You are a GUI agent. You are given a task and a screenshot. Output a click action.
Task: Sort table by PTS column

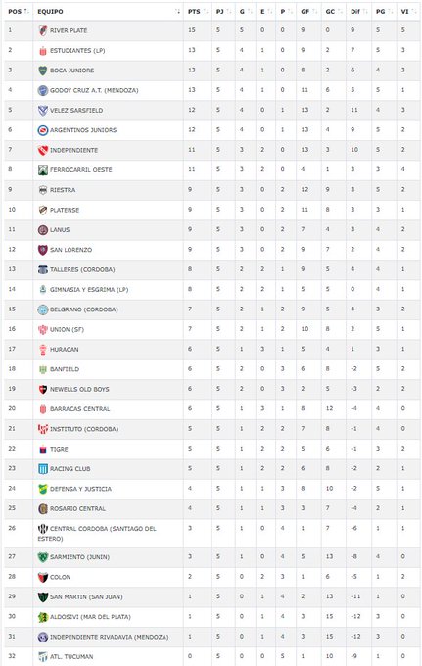(198, 12)
